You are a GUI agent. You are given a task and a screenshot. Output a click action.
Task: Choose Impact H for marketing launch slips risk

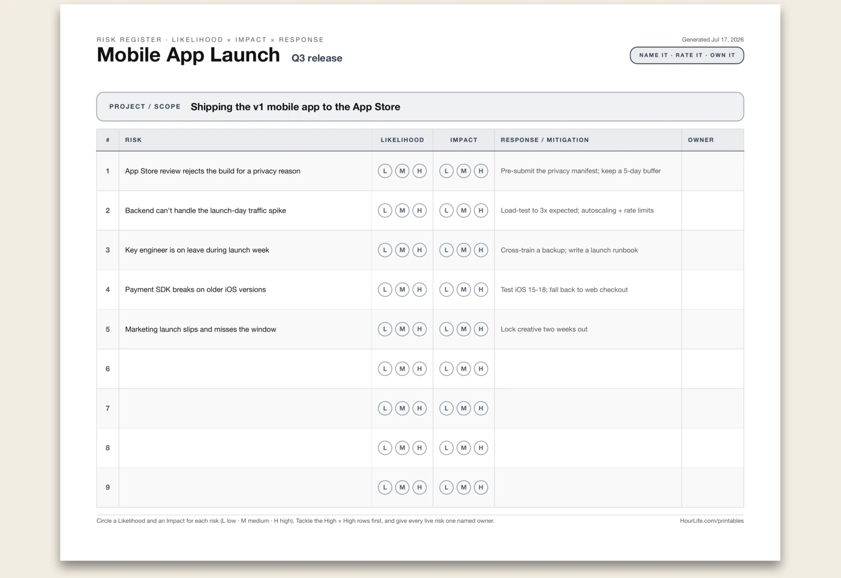click(481, 329)
